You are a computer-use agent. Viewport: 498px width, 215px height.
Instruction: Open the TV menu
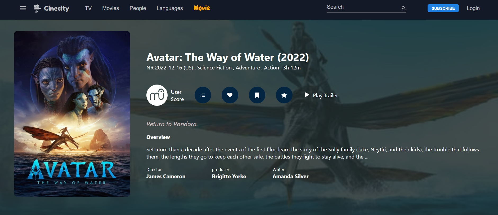[88, 8]
